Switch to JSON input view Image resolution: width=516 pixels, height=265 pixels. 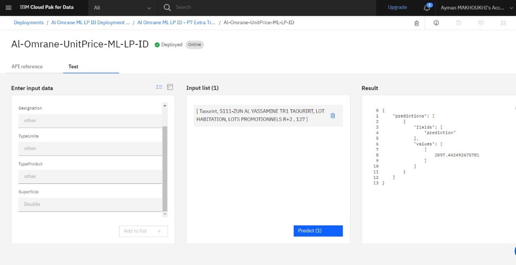[170, 87]
